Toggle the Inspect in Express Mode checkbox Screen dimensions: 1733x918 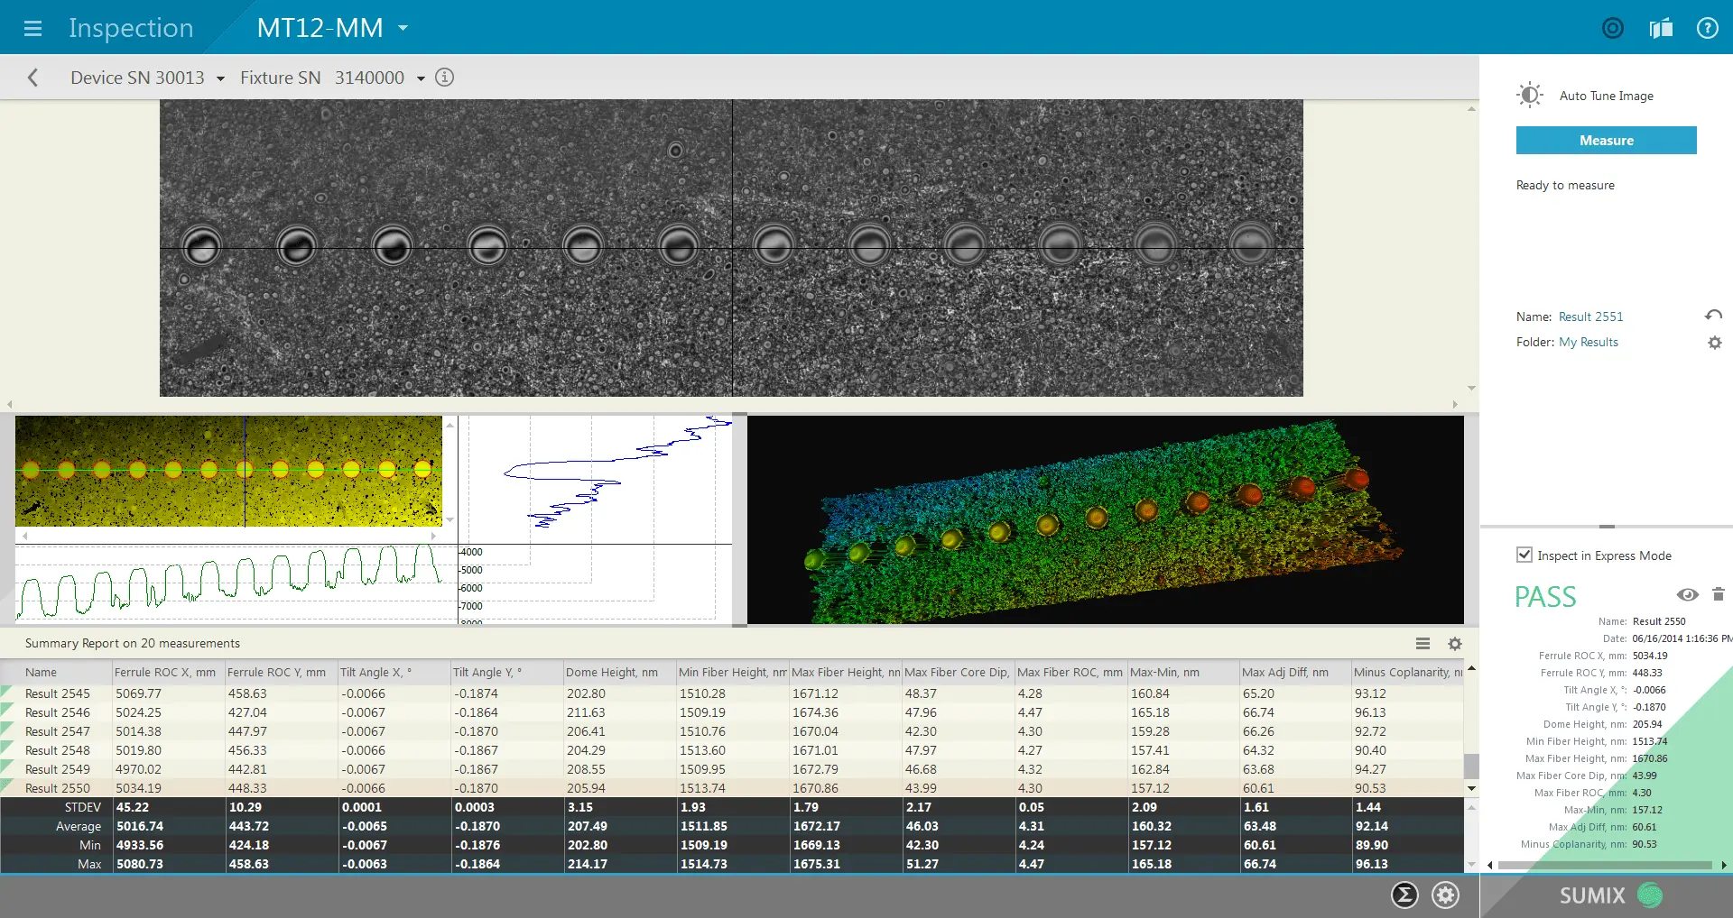click(x=1524, y=555)
